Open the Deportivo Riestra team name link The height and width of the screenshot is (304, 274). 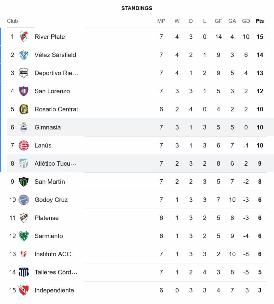56,73
